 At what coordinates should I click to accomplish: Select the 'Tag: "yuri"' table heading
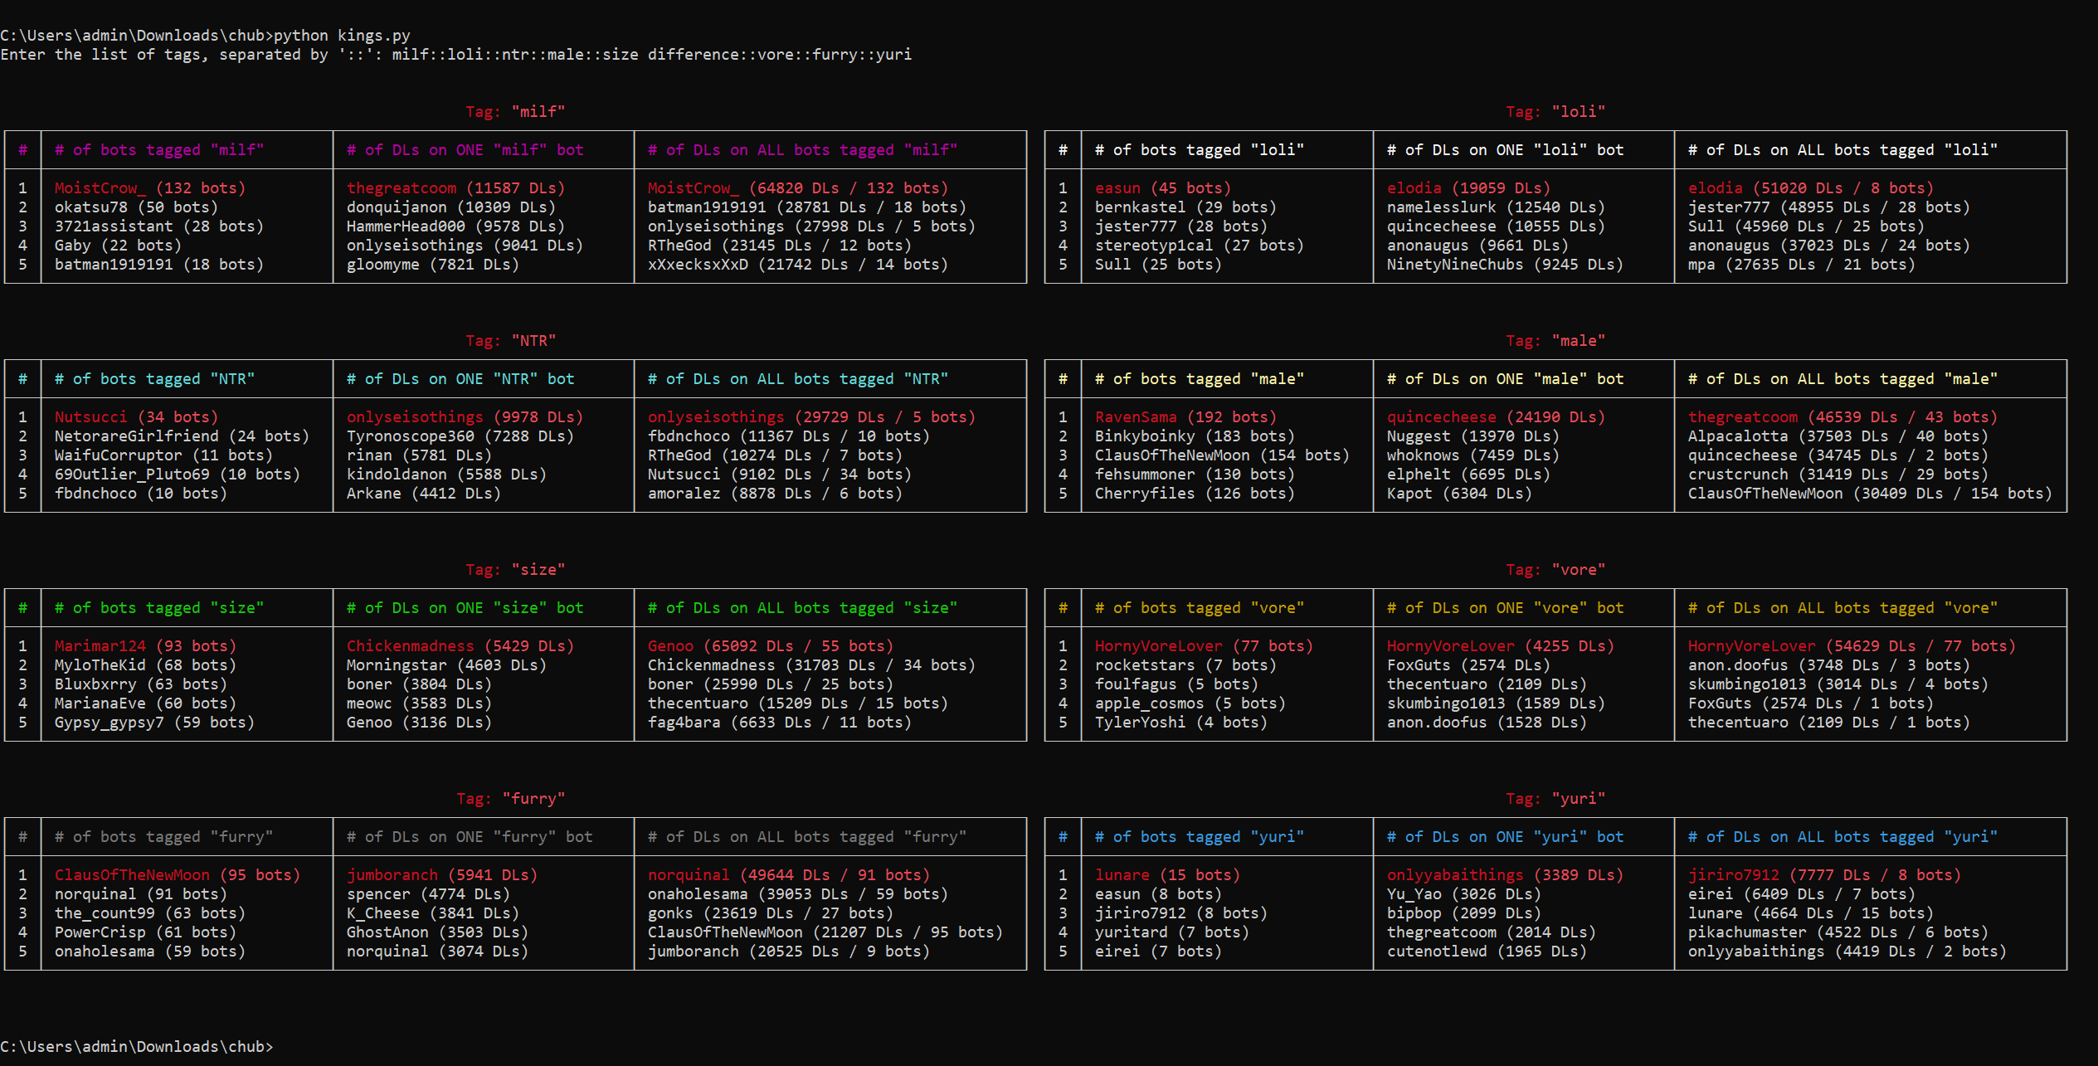[1555, 798]
